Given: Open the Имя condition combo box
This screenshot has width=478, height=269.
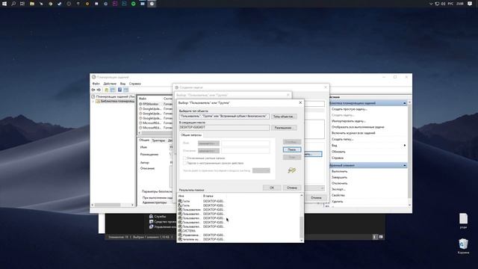Looking at the screenshot, I should (208, 143).
